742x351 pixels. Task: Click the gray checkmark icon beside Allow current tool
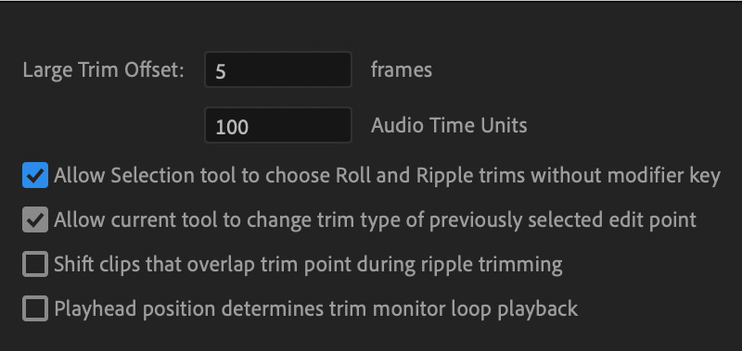click(35, 219)
